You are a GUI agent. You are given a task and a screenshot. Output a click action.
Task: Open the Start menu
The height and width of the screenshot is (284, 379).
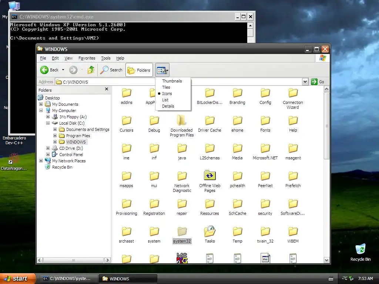click(17, 279)
